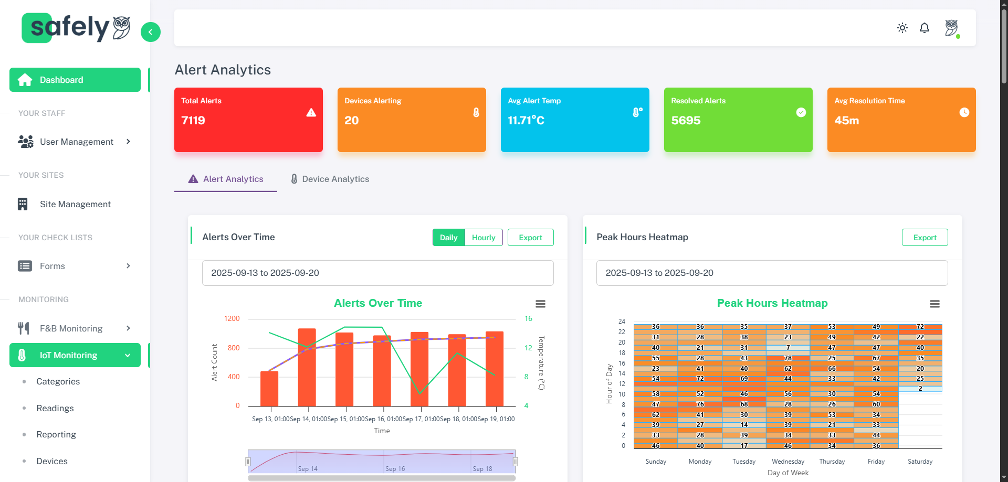Viewport: 1008px width, 482px height.
Task: Expand the User Management submenu
Action: click(128, 142)
